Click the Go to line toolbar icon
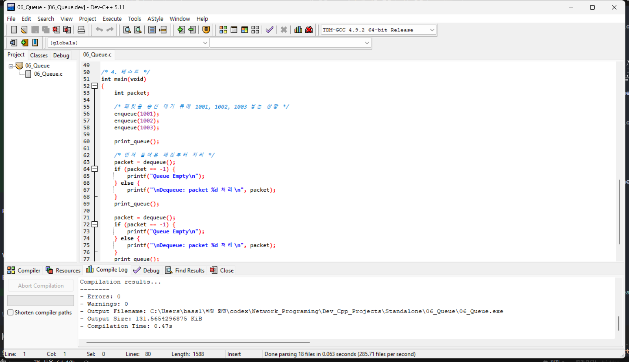This screenshot has height=362, width=629. pos(163,30)
